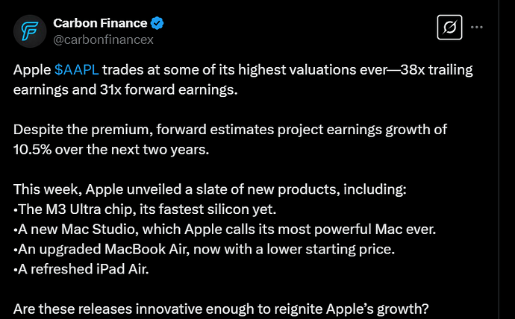
Task: Click the word Apple before $AAPL
Action: click(32, 70)
